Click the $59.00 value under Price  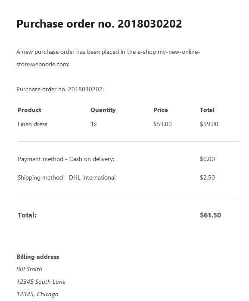coord(162,124)
